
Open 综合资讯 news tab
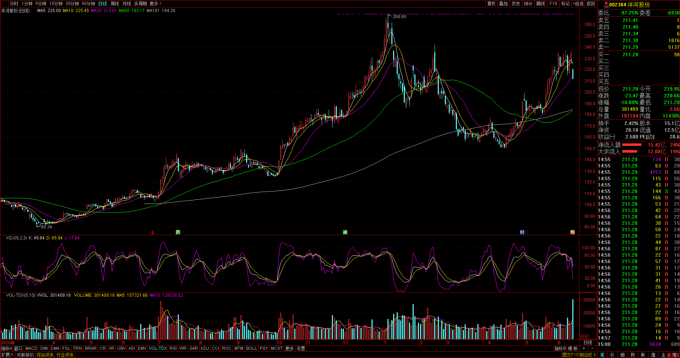coord(45,355)
